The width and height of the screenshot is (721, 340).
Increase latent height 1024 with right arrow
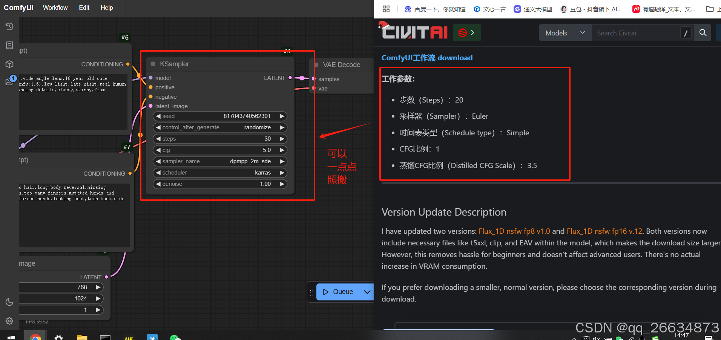(x=98, y=299)
